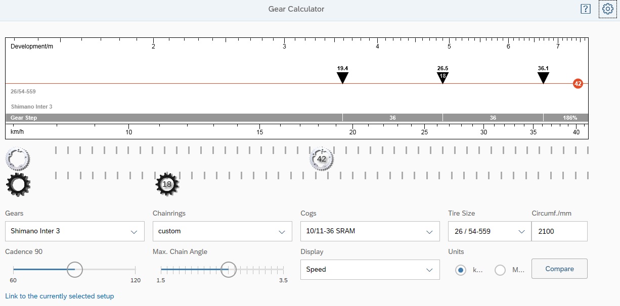Click the Circumf./mm input field showing 2100
The image size is (620, 306).
tap(559, 231)
